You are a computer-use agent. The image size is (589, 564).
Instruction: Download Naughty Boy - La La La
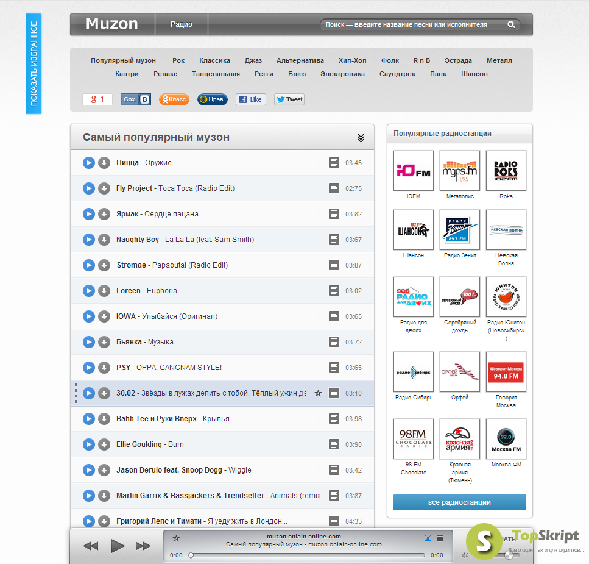tap(104, 240)
